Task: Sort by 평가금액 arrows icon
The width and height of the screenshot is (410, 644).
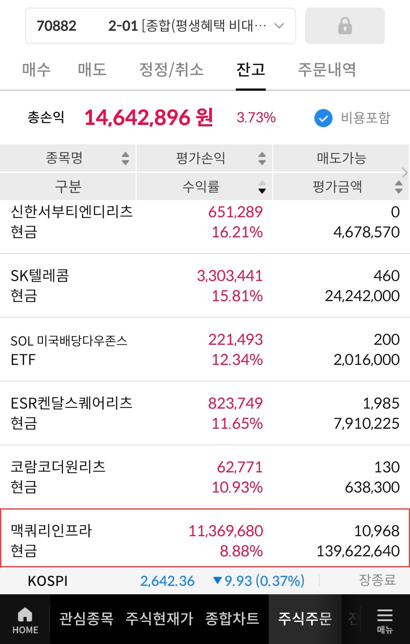Action: pos(399,187)
